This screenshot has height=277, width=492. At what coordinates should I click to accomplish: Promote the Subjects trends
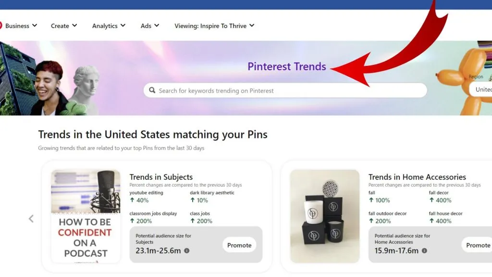[x=239, y=245]
